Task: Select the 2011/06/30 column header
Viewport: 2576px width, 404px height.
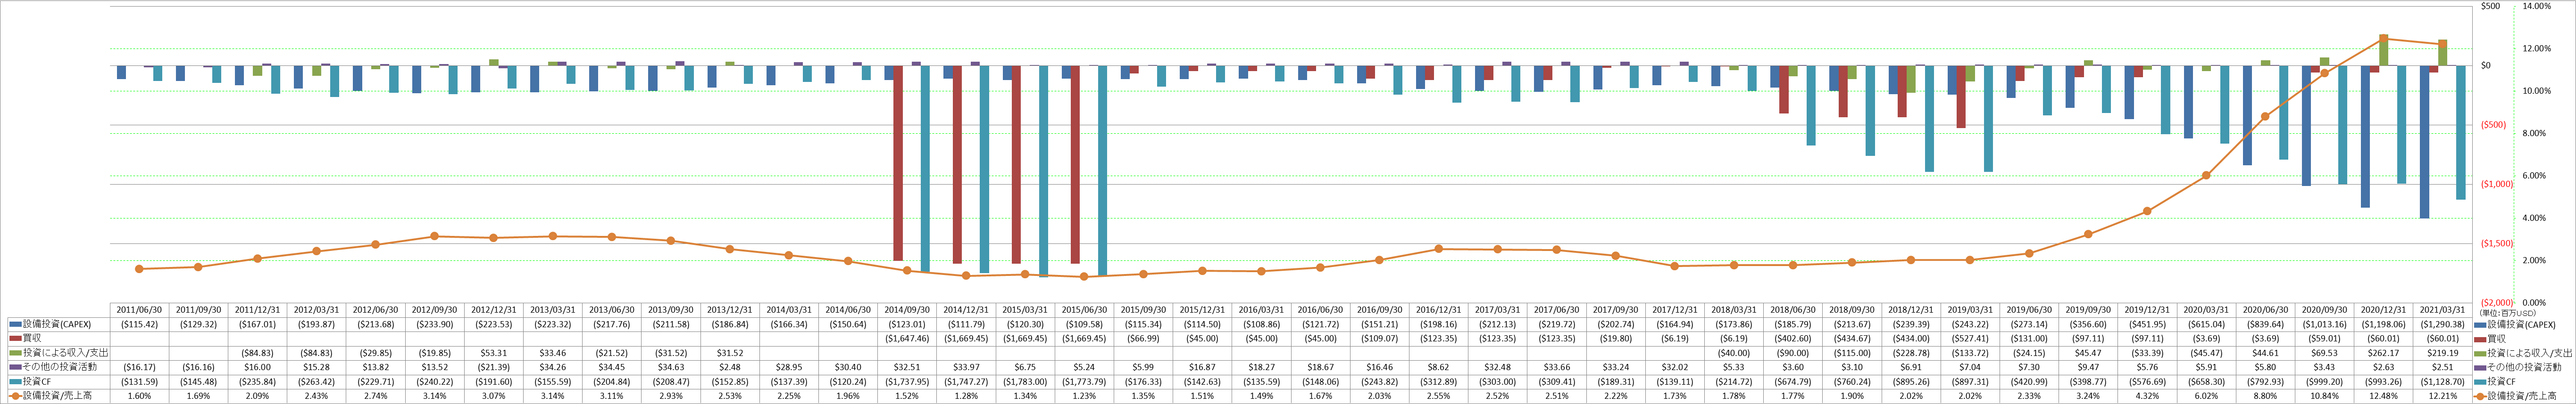Action: tap(139, 310)
